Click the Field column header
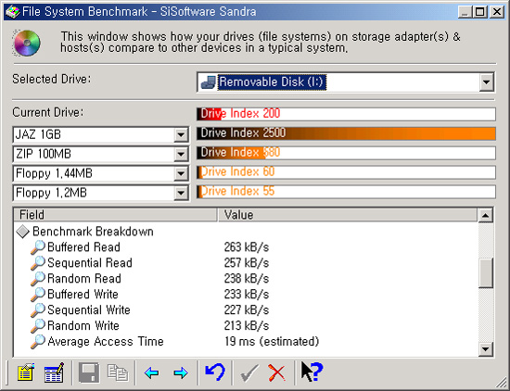The image size is (510, 391). point(115,215)
